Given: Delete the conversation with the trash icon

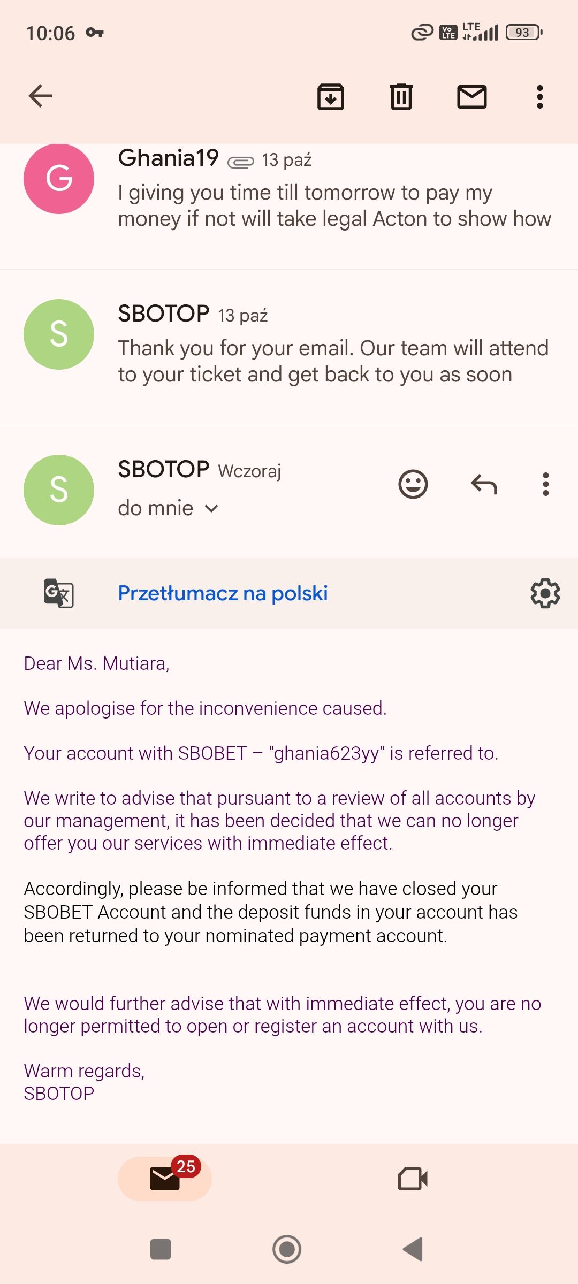Looking at the screenshot, I should [401, 97].
